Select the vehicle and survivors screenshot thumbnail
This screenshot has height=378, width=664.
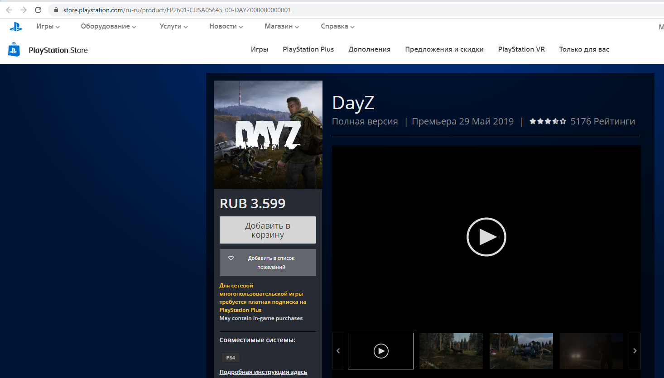click(521, 351)
